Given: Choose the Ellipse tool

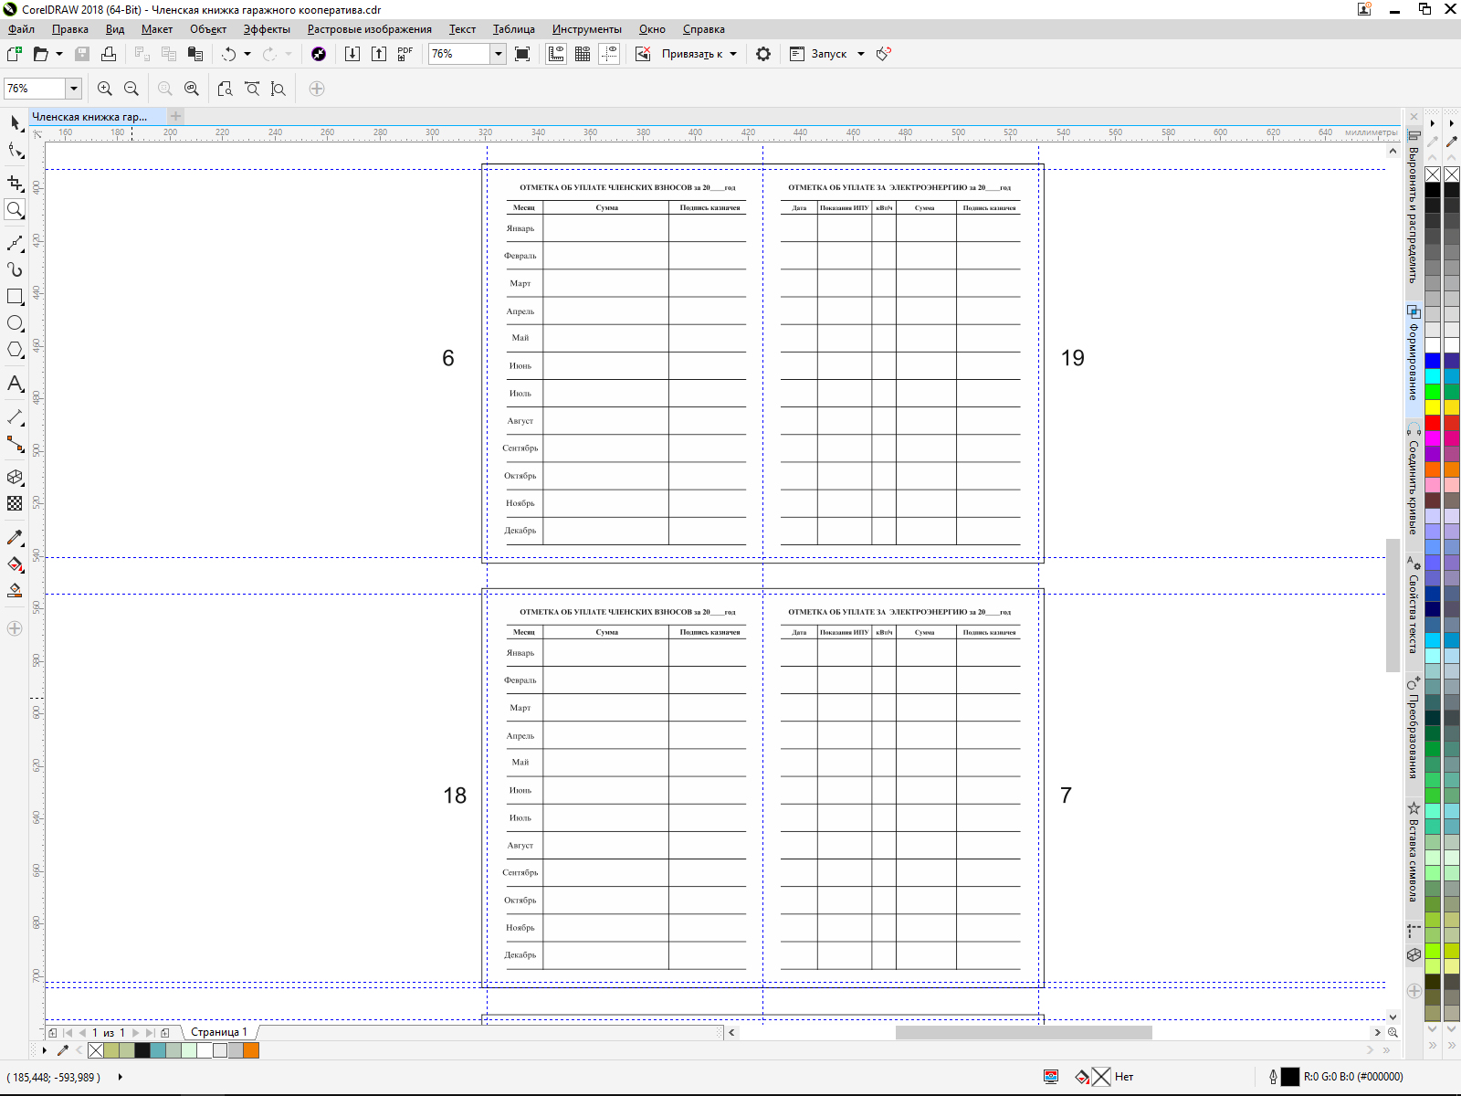Looking at the screenshot, I should pos(15,323).
